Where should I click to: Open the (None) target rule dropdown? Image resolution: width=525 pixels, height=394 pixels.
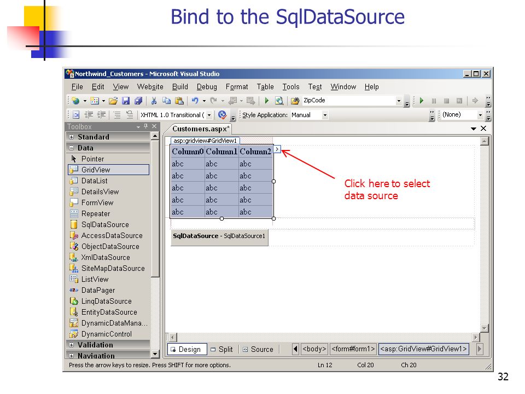point(480,115)
